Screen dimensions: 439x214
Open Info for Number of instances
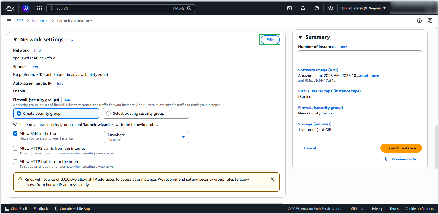pyautogui.click(x=344, y=47)
